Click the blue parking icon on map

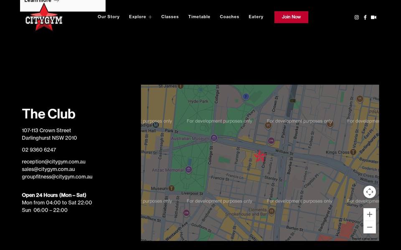(x=246, y=96)
